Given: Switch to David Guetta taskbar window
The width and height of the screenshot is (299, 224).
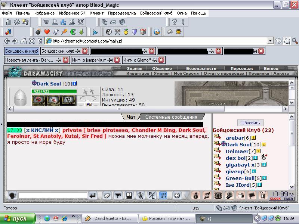Looking at the screenshot, I should tap(110, 218).
